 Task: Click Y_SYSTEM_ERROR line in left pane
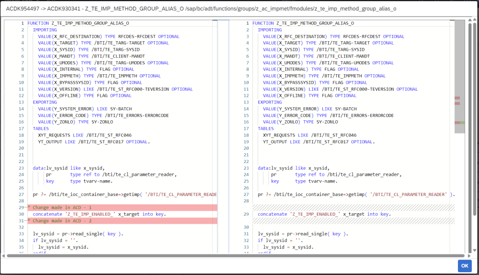click(x=85, y=109)
